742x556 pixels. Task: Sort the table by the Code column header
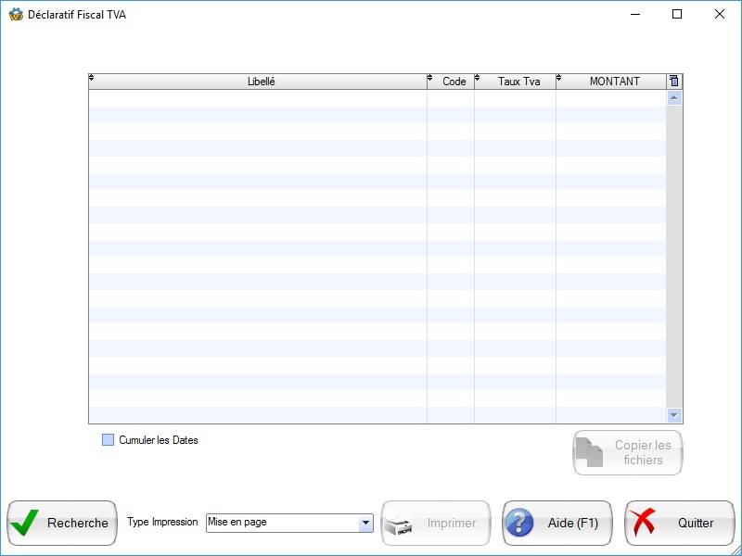[454, 82]
